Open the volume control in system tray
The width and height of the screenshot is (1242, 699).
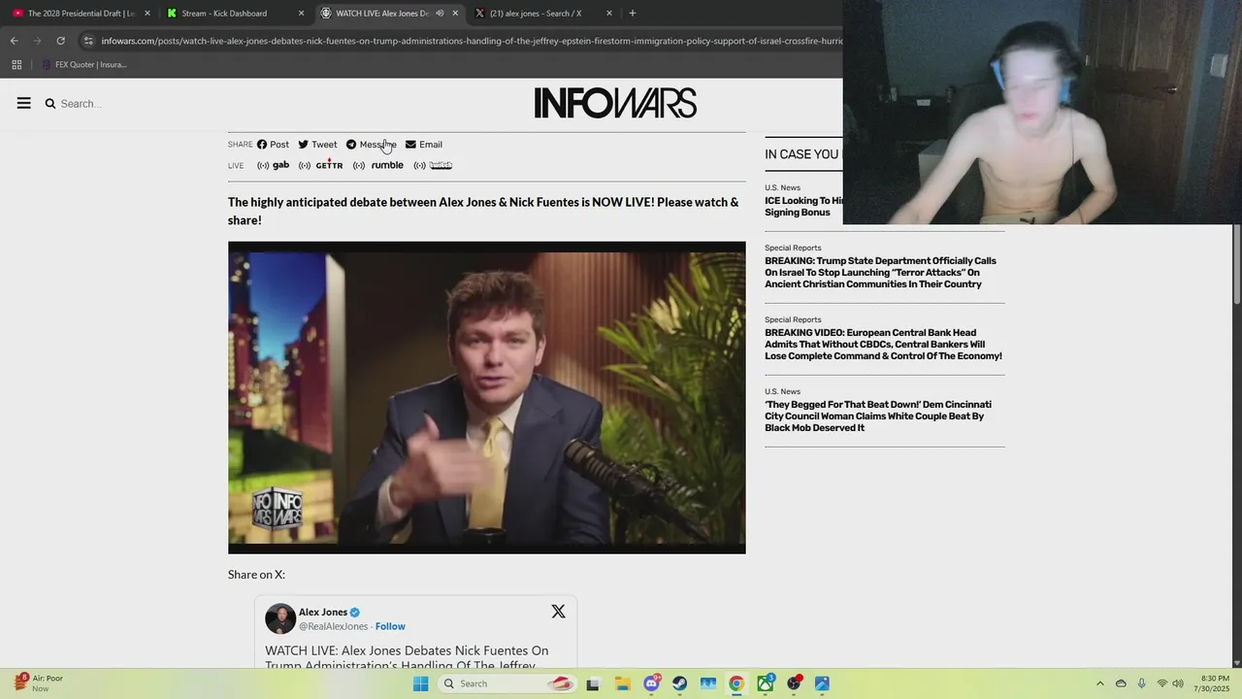coord(1178,683)
